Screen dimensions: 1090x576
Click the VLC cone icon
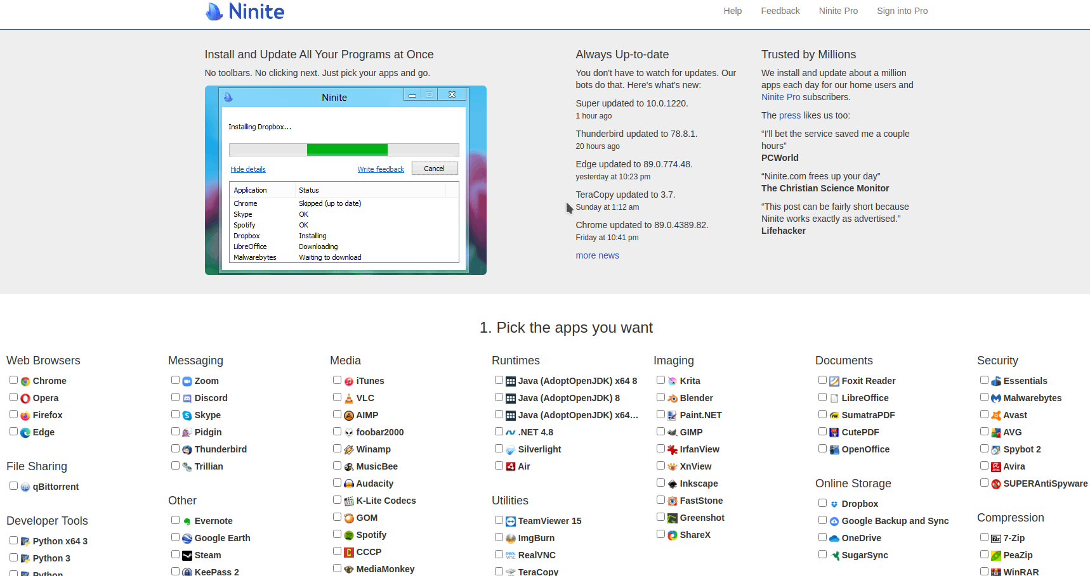click(349, 399)
